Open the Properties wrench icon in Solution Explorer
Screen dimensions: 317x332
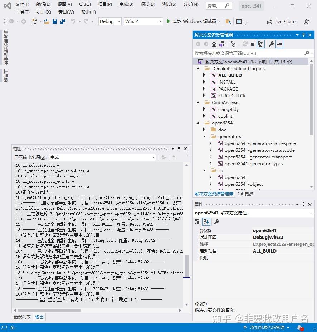pos(272,44)
